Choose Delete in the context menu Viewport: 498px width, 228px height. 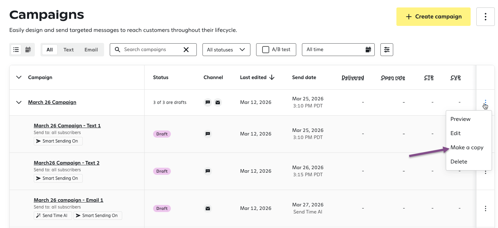(x=459, y=162)
